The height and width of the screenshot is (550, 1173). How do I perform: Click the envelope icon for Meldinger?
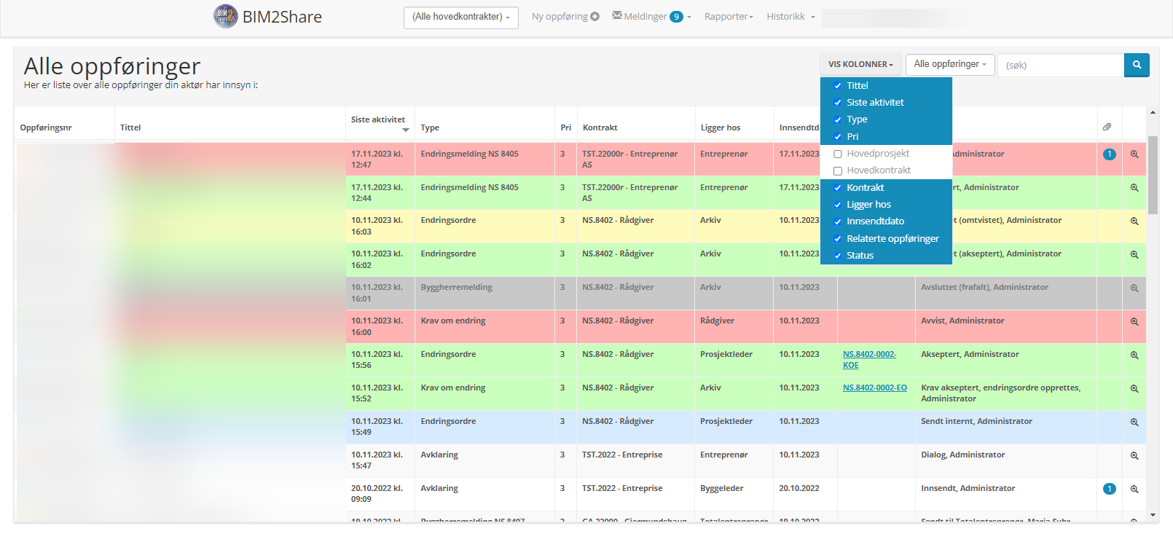pyautogui.click(x=617, y=15)
